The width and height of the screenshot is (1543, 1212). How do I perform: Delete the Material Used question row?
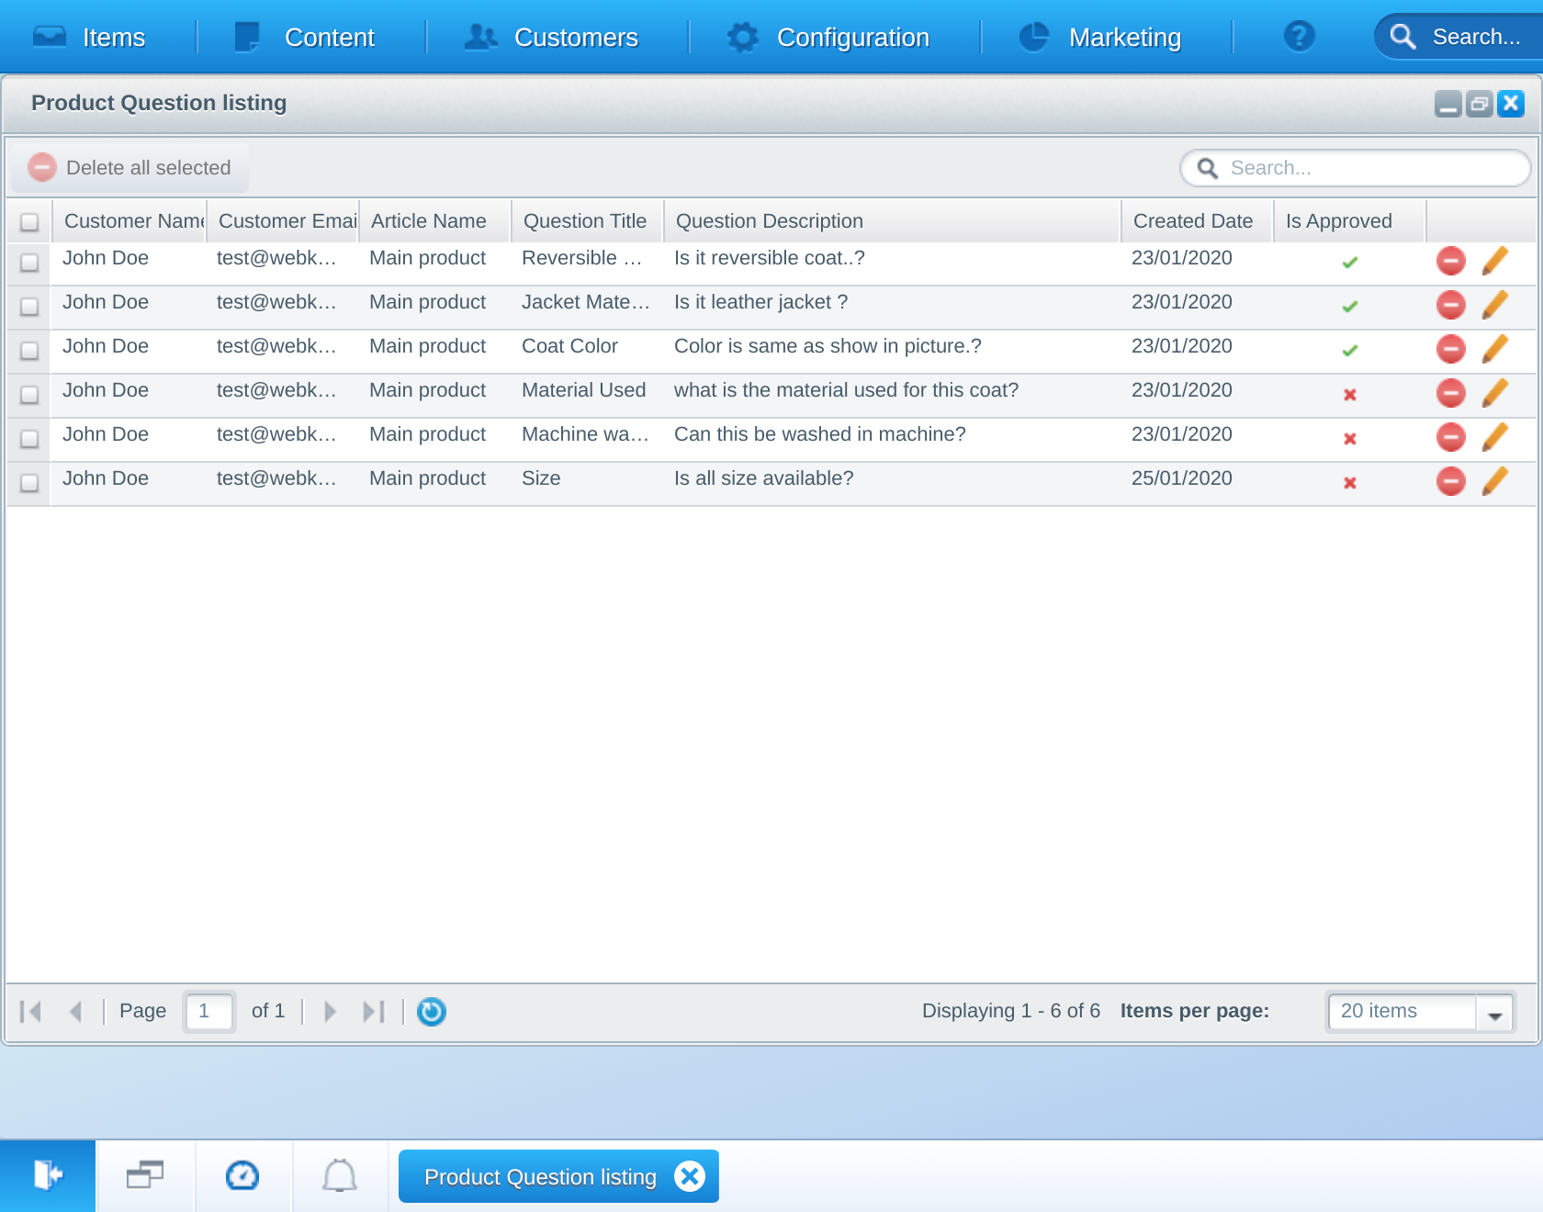click(1450, 393)
